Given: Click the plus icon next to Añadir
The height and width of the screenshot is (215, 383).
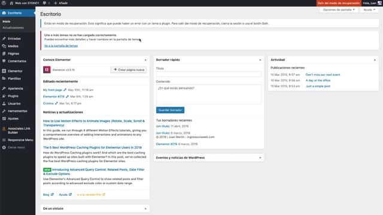Looking at the screenshot, I should [x=56, y=3].
